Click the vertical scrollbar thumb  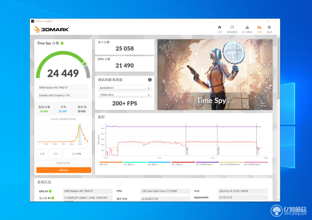point(278,68)
